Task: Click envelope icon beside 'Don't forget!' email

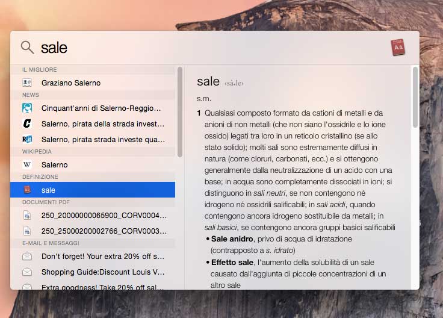Action: [x=27, y=256]
